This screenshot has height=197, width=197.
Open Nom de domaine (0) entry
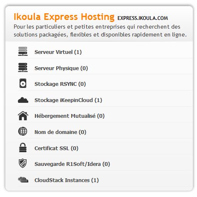click(x=60, y=132)
